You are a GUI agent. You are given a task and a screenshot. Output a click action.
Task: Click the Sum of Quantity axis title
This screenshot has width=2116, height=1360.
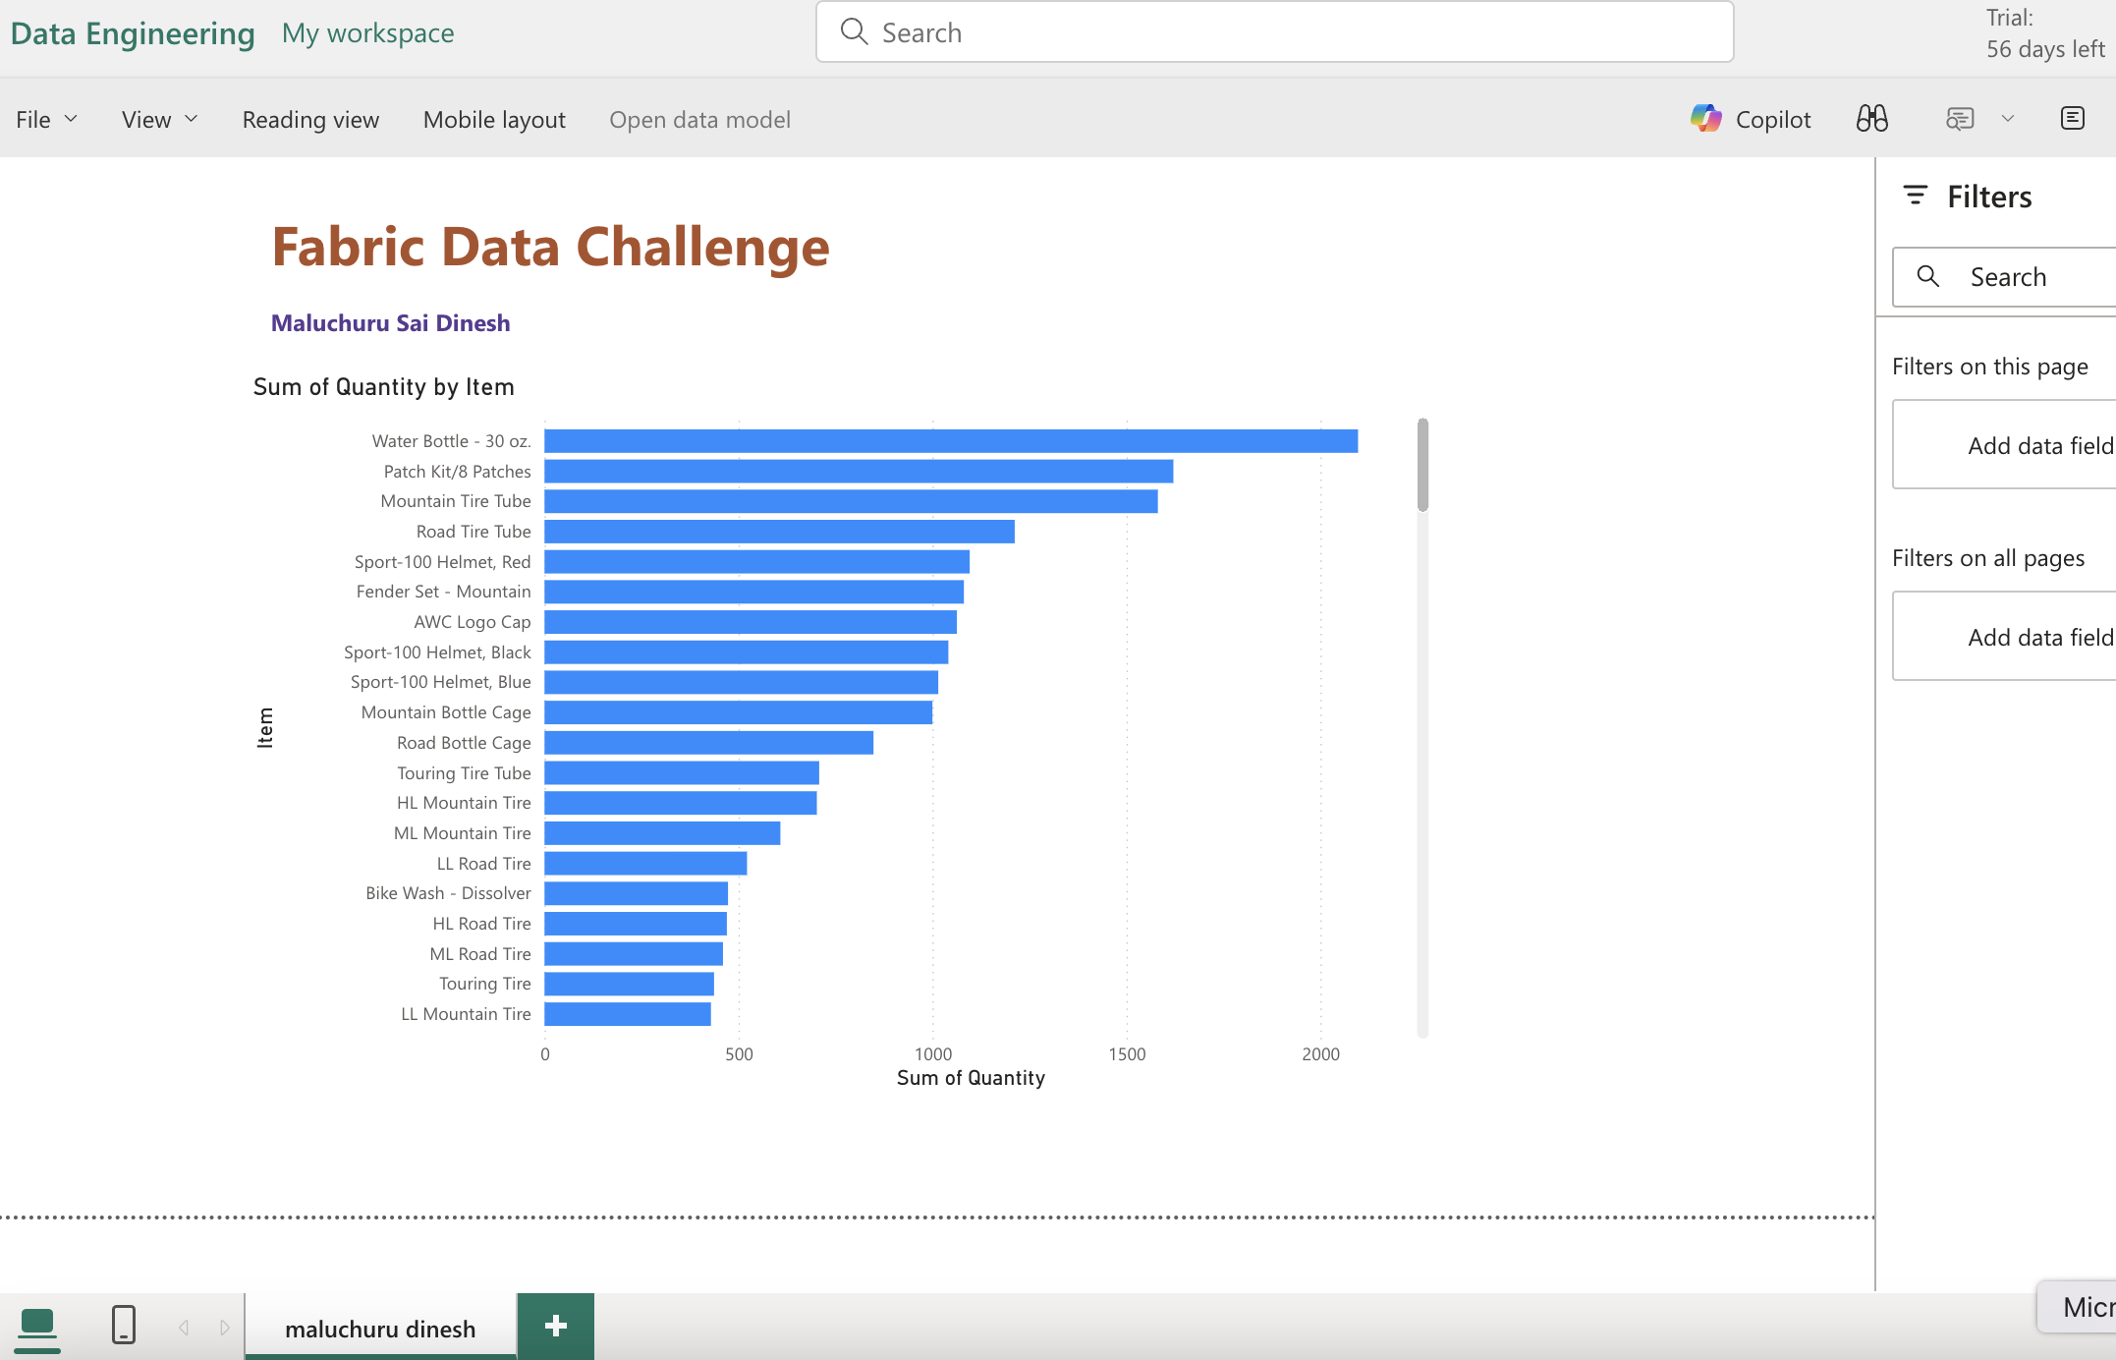971,1078
